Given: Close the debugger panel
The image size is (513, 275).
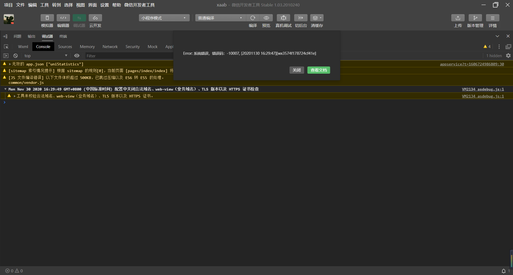Looking at the screenshot, I should (x=508, y=36).
